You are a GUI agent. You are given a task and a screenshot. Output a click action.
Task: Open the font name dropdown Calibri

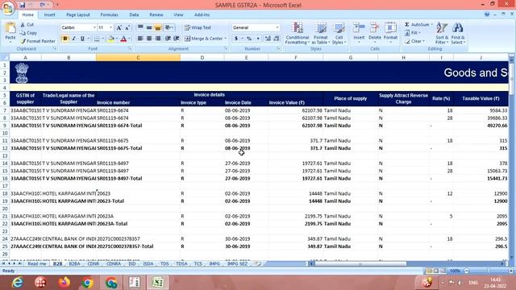pos(94,27)
